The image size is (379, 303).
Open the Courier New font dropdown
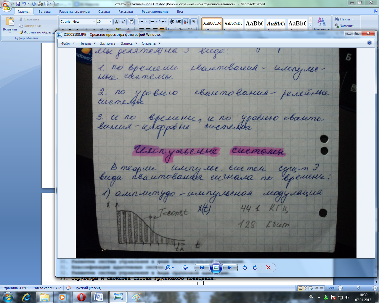click(x=94, y=22)
